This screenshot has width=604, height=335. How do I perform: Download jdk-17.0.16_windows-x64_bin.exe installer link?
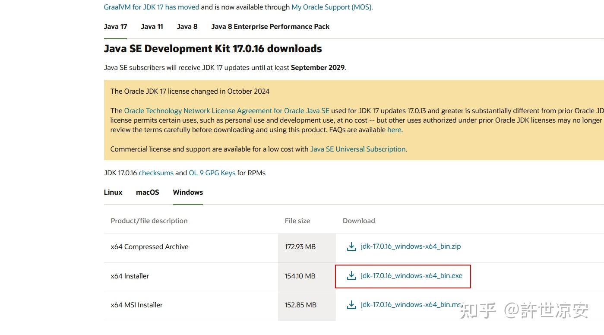411,275
